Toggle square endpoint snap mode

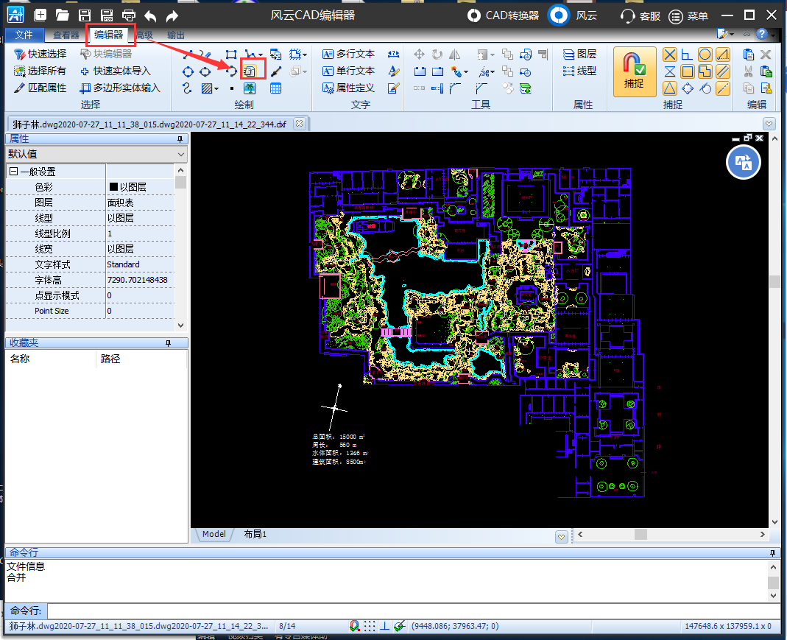[x=687, y=71]
